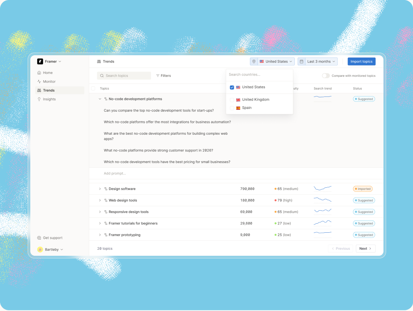Uncheck the United States checkbox
This screenshot has height=311, width=413.
[x=232, y=87]
